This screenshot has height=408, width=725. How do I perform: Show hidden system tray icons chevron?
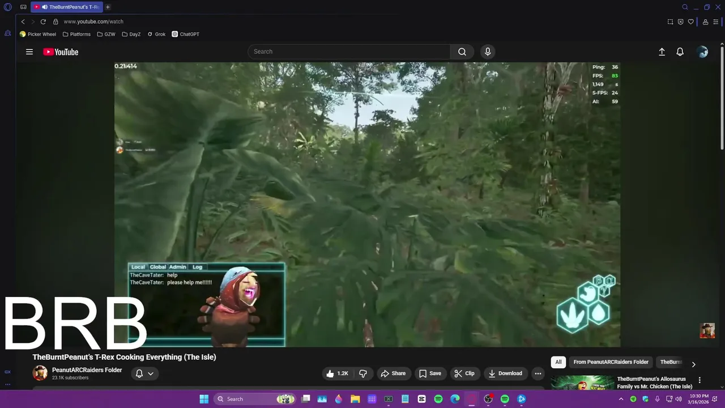point(621,399)
